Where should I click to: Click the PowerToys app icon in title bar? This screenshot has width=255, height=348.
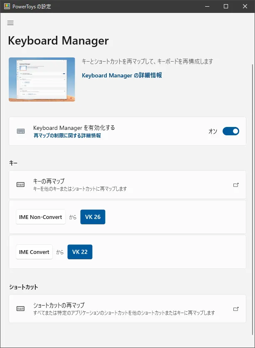click(x=7, y=6)
